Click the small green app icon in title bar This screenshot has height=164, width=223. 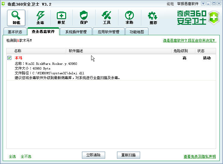[x=3, y=4]
